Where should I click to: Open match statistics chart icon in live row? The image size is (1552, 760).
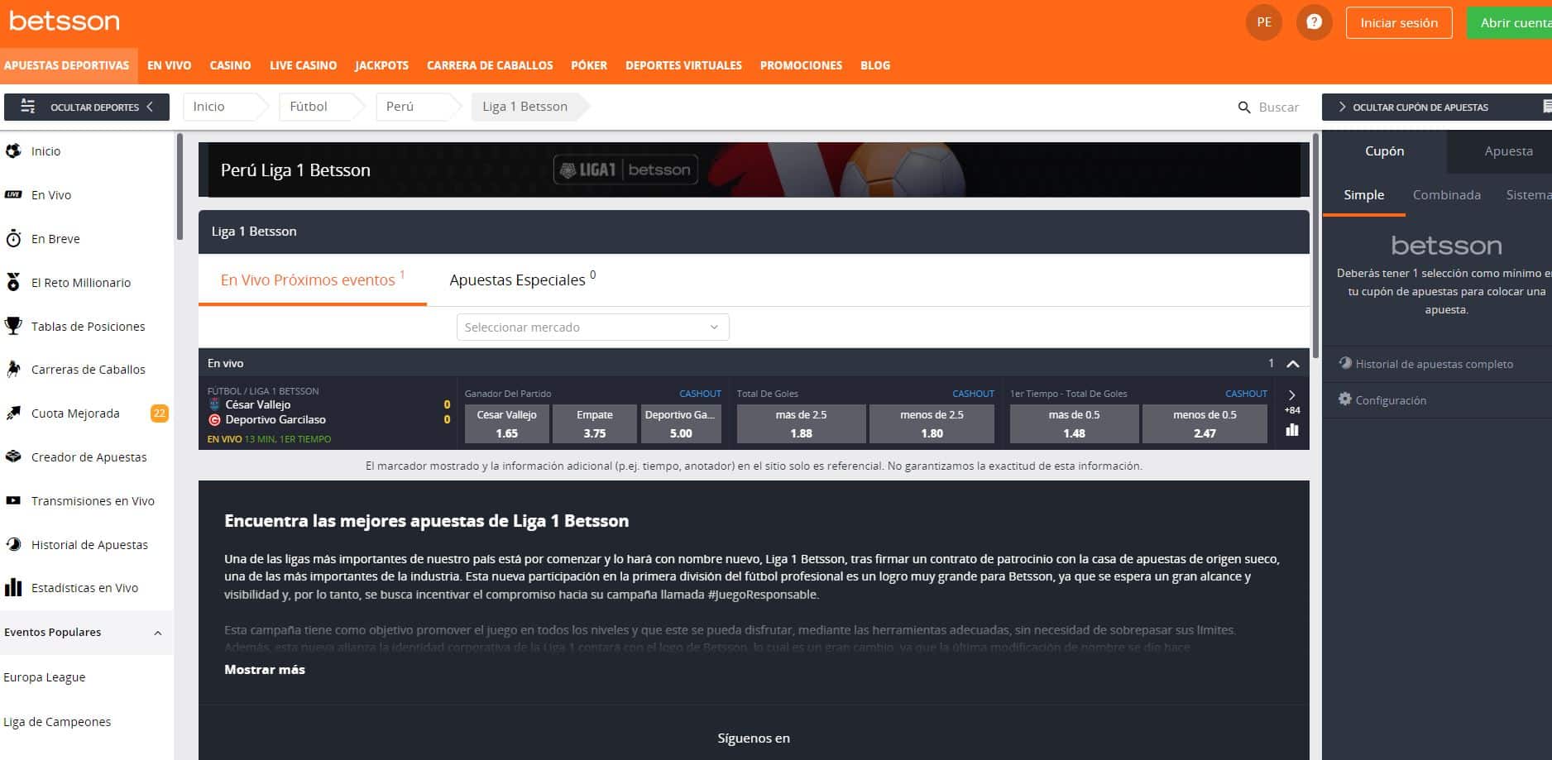click(x=1292, y=430)
